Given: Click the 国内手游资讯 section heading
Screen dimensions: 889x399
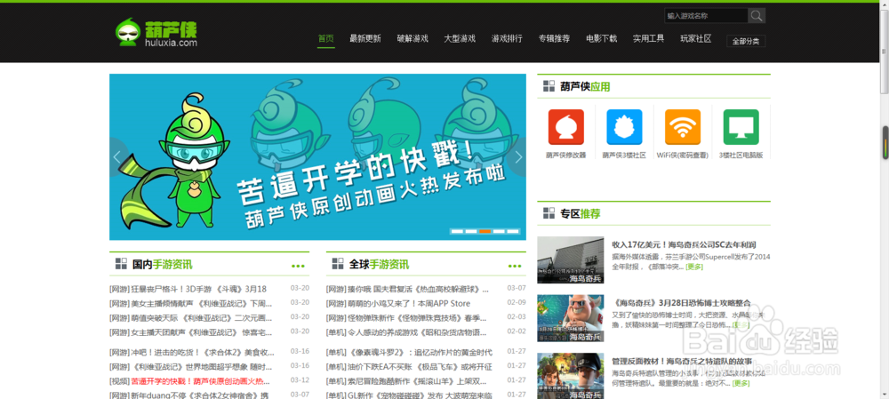Looking at the screenshot, I should coord(162,264).
